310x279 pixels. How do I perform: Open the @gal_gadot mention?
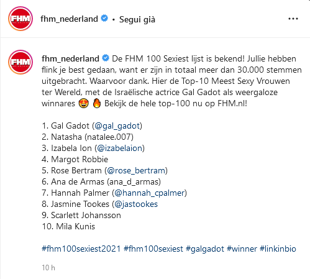pyautogui.click(x=117, y=126)
